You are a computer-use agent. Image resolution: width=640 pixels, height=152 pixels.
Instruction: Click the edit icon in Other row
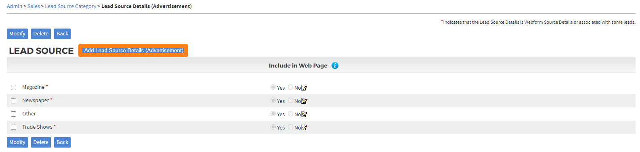point(304,115)
